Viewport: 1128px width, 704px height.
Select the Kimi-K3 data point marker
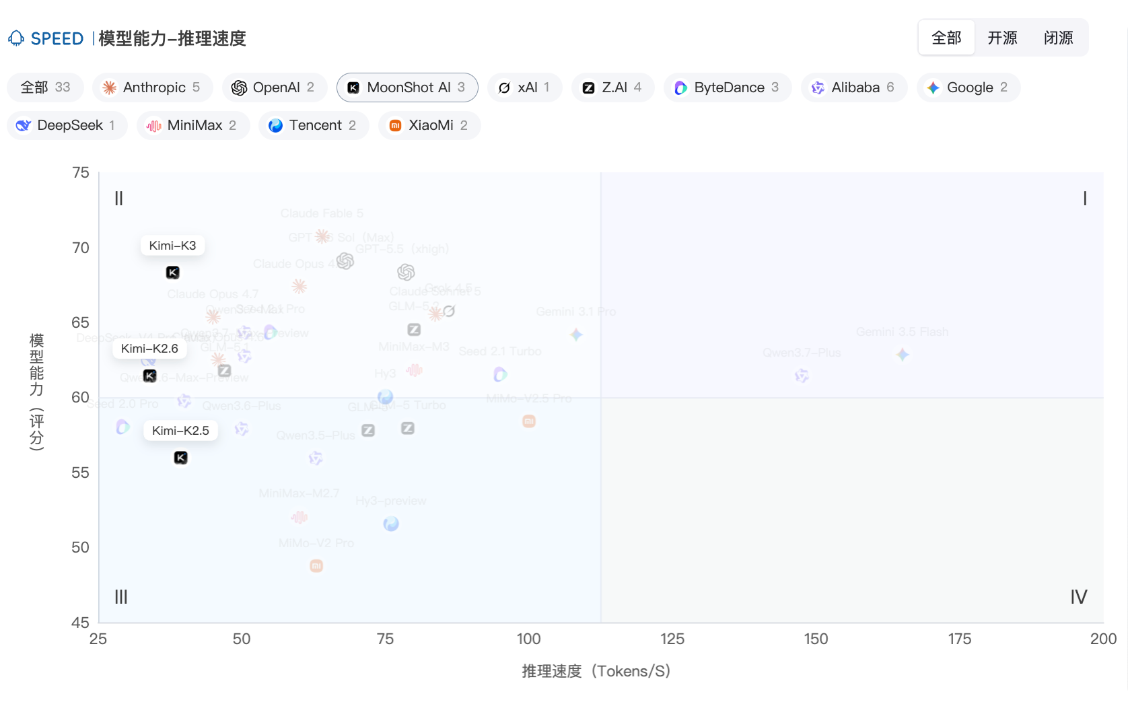click(173, 273)
